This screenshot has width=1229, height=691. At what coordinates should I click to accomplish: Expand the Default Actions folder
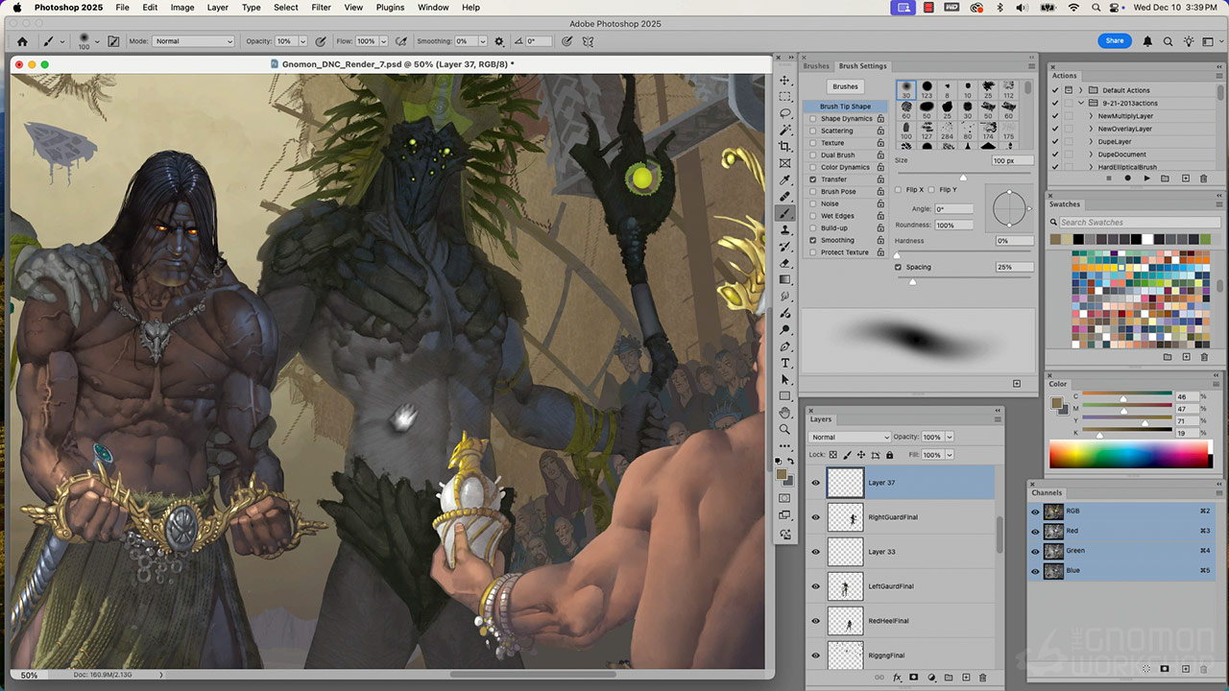(x=1081, y=90)
